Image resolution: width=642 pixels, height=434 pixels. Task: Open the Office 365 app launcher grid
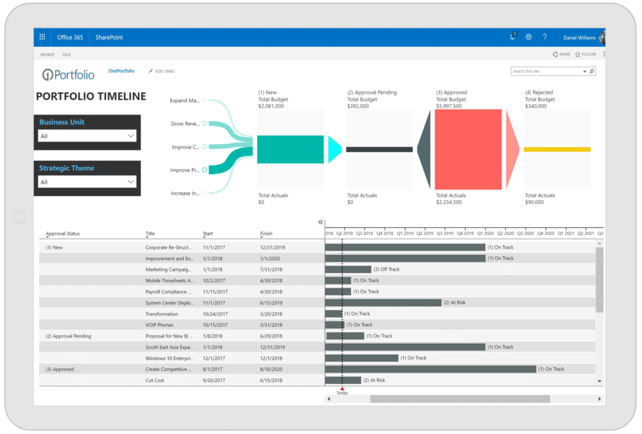42,37
